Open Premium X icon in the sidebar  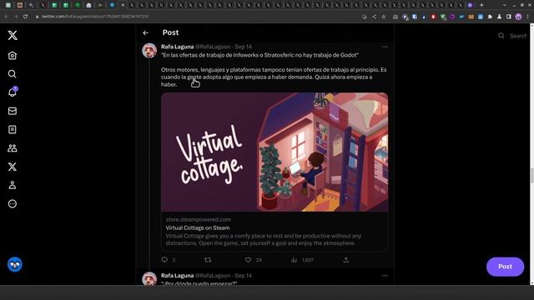pos(13,167)
